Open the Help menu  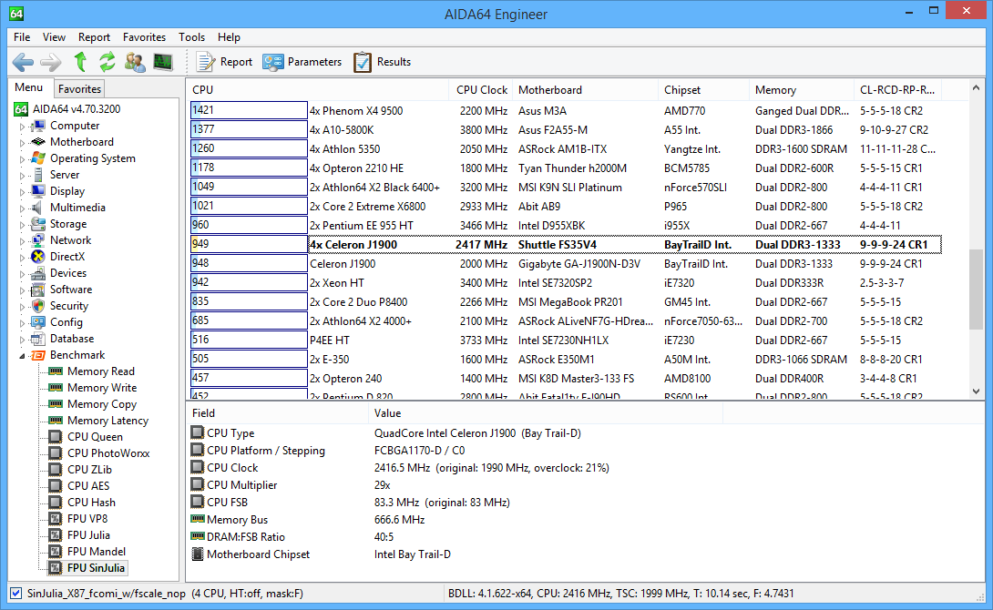229,37
